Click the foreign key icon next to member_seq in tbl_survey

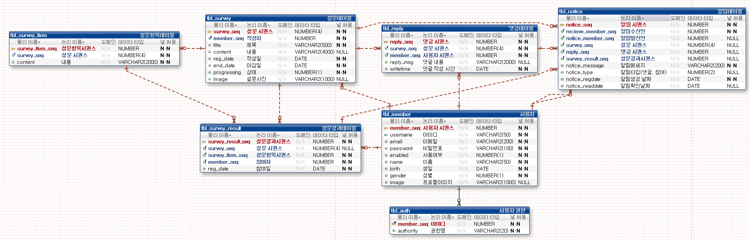click(x=210, y=38)
